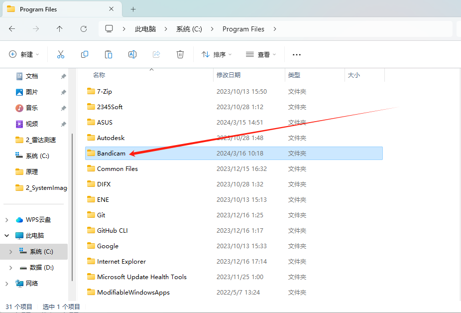This screenshot has width=461, height=313.
Task: Click the Paste clipboard icon
Action: click(109, 54)
